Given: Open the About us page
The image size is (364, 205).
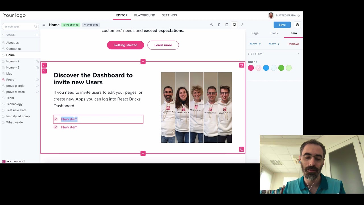Looking at the screenshot, I should (x=13, y=43).
